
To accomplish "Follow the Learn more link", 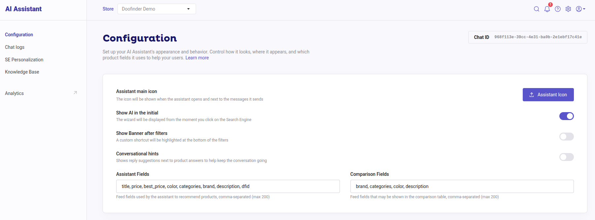I will point(197,58).
